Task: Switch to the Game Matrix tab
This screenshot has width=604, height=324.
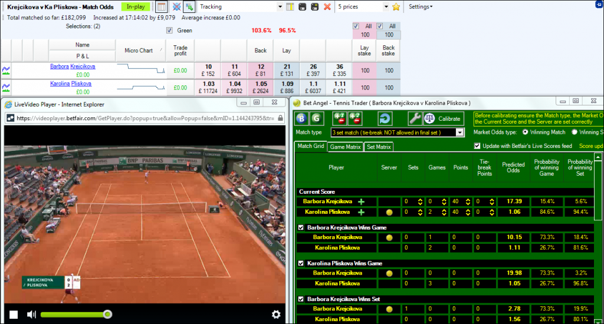Action: (x=345, y=147)
